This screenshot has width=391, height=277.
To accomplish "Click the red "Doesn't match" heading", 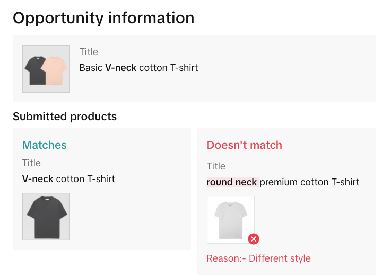I will 245,145.
